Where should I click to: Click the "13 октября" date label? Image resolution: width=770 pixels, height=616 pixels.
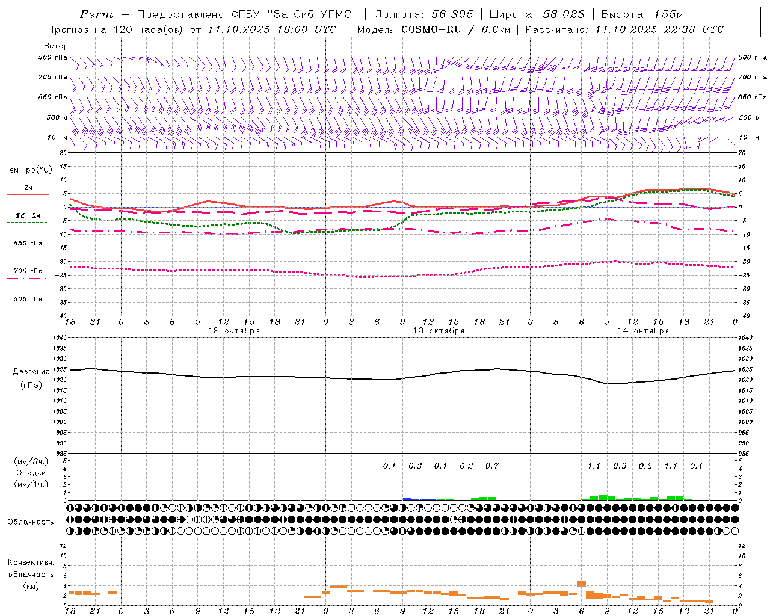tap(439, 331)
